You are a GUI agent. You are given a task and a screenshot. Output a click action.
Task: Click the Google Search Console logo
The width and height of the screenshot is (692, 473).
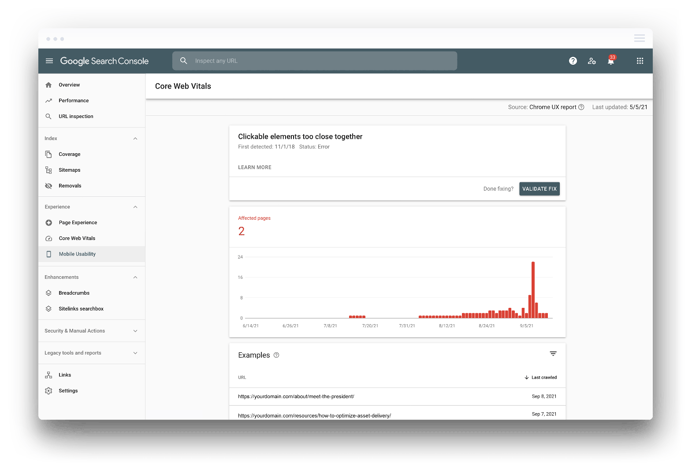[x=104, y=61]
